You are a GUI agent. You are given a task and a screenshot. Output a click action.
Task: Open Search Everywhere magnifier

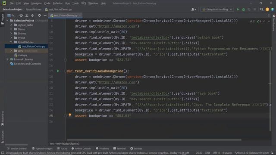262,9
